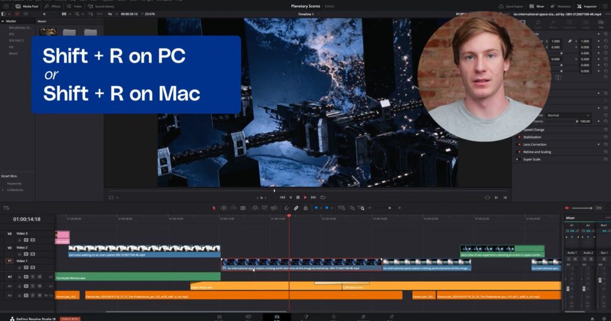This screenshot has height=321, width=611.
Task: Open the Sound Library panel
Action: [x=101, y=6]
